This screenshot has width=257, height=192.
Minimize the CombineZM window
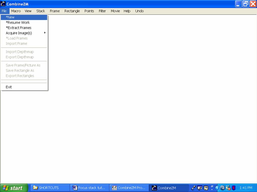(x=238, y=4)
